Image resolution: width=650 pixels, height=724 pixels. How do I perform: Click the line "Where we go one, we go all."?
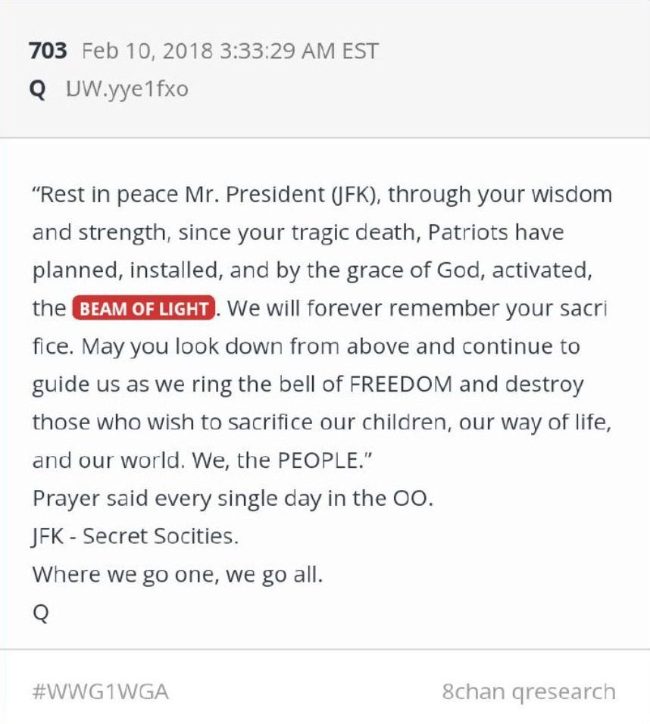coord(177,575)
